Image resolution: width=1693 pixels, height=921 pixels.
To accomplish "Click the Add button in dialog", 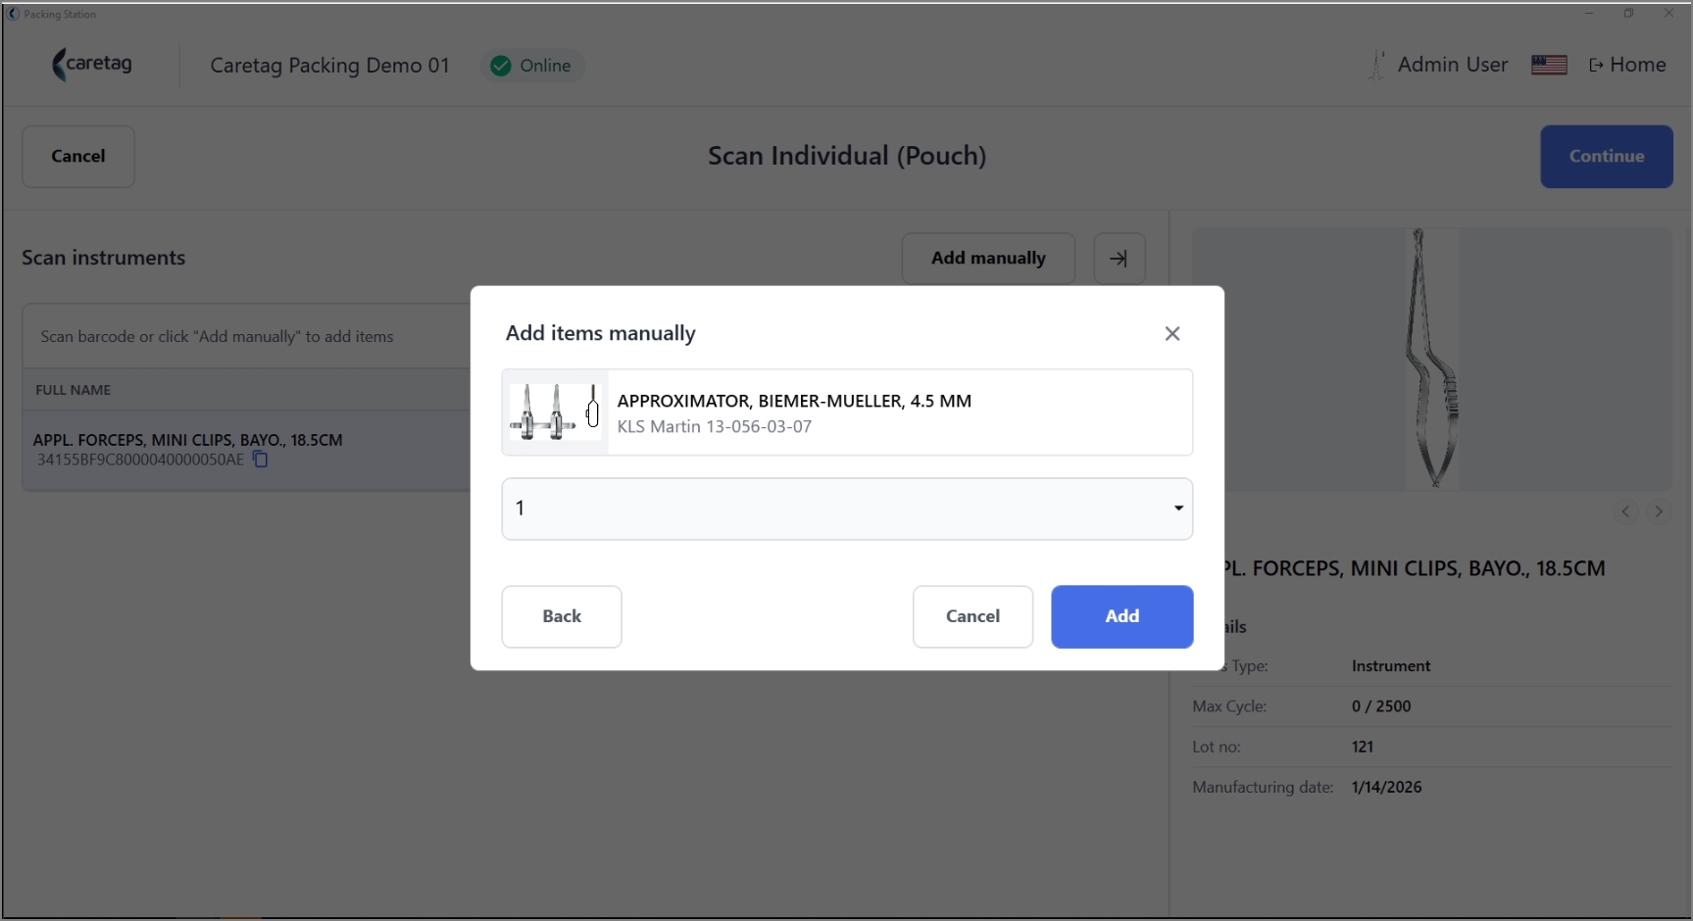I will click(x=1121, y=616).
